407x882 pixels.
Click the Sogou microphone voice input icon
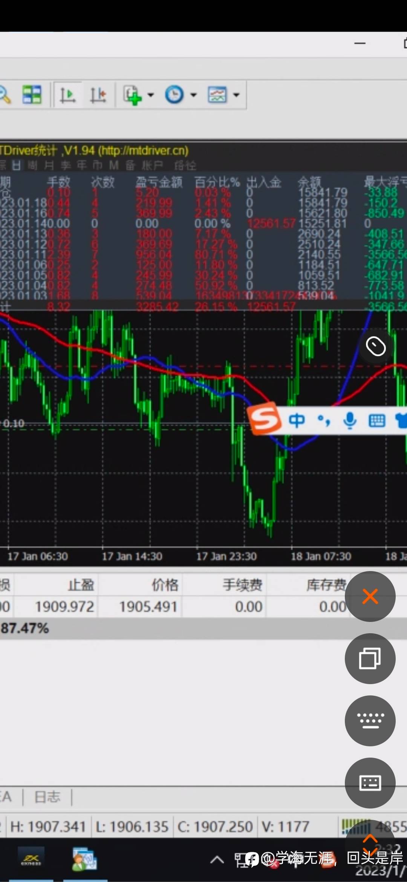point(350,420)
